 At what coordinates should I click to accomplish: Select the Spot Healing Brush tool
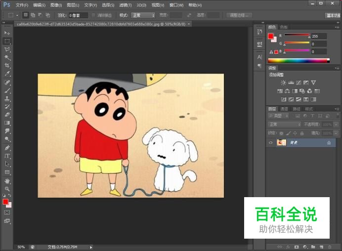click(7, 82)
